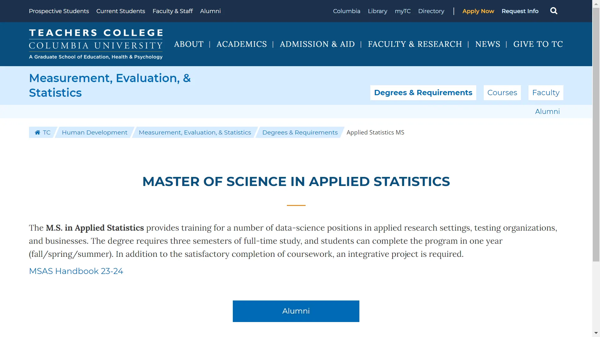Image resolution: width=600 pixels, height=337 pixels.
Task: Open the Faculty program tab
Action: [546, 93]
